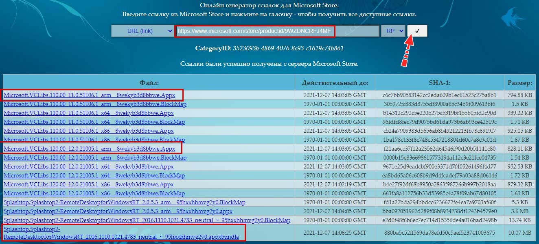Image resolution: width=539 pixels, height=244 pixels.
Task: Download Splashtop 2.0.5.3 arm appx file
Action: tap(118, 211)
